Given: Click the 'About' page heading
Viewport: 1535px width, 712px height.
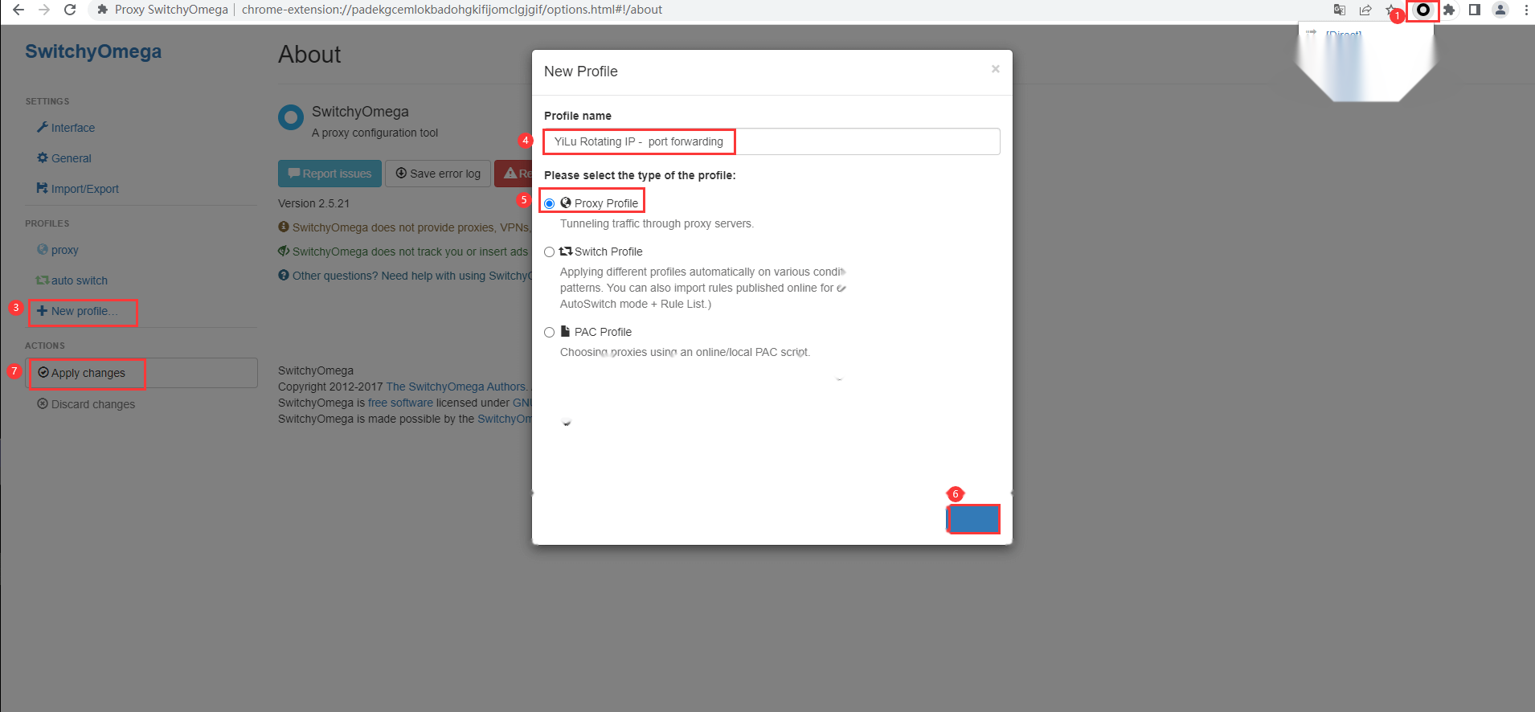Looking at the screenshot, I should pyautogui.click(x=309, y=55).
